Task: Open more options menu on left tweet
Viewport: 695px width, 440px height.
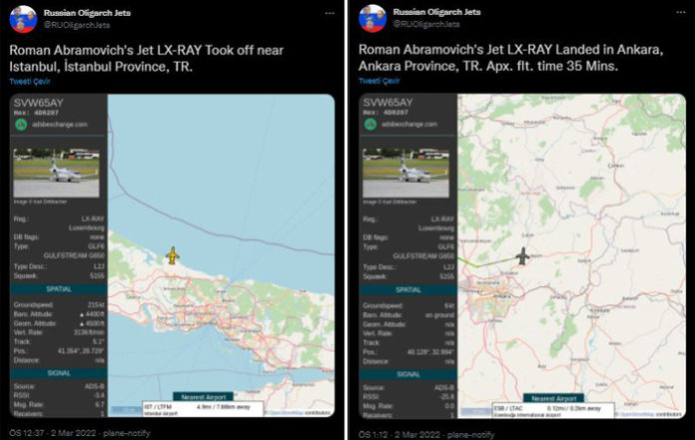Action: point(328,14)
